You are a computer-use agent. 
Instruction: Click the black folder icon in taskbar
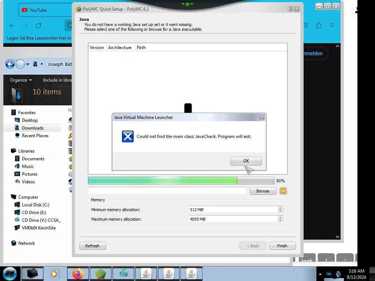click(x=33, y=274)
